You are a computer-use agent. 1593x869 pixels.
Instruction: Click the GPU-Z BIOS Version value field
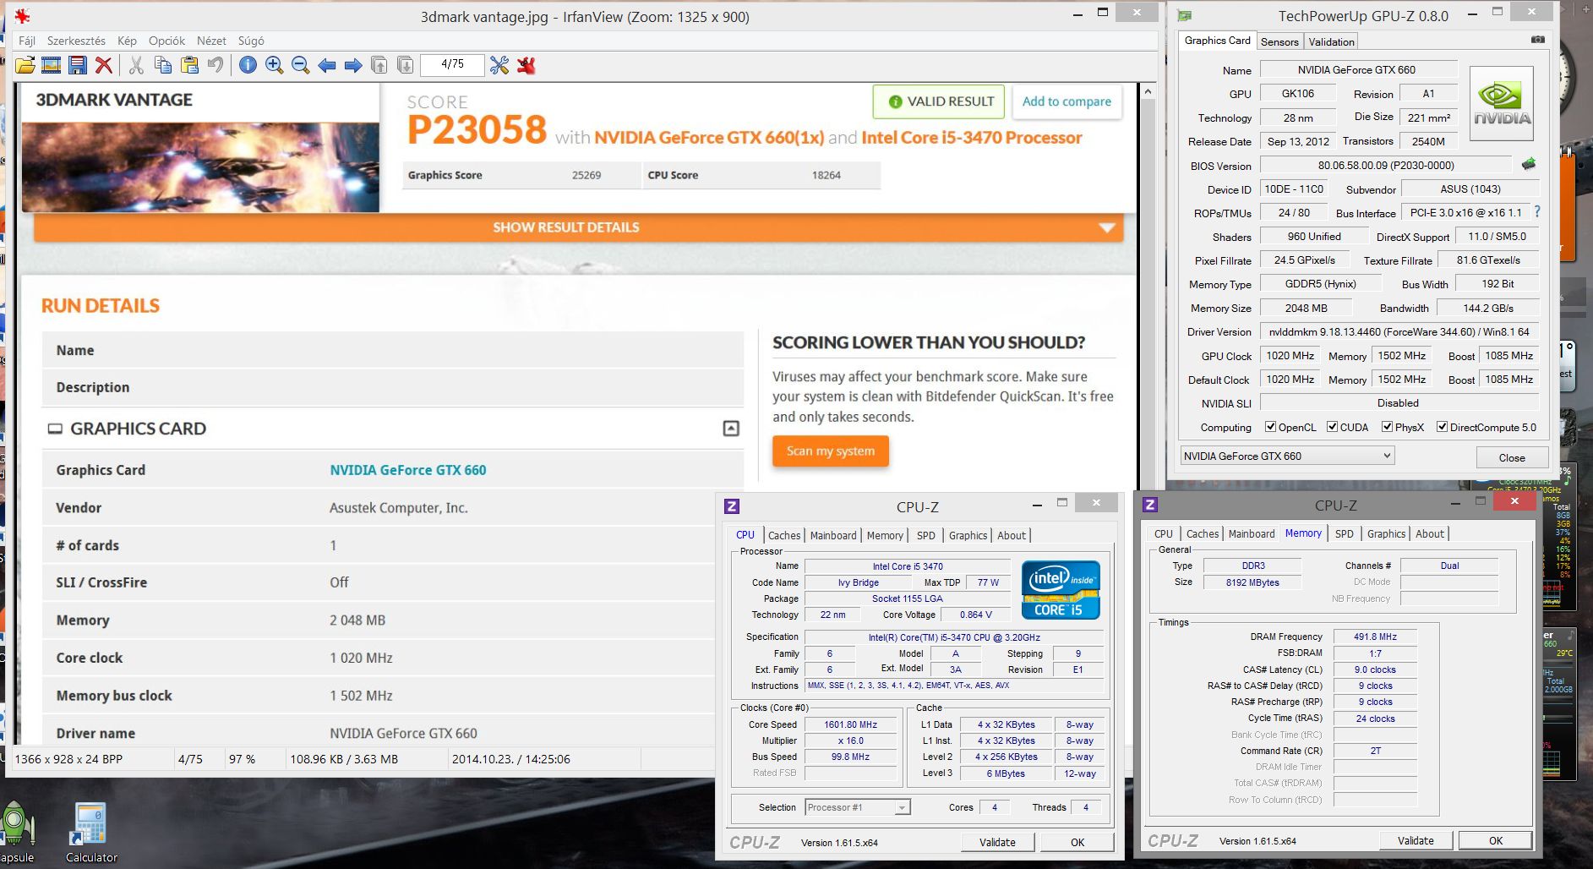1386,166
